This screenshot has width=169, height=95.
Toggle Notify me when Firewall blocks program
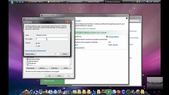(x=26, y=72)
